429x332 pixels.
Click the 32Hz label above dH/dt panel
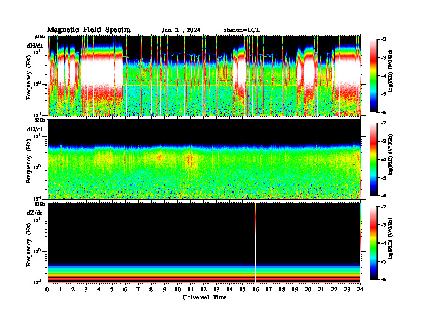tap(40, 36)
